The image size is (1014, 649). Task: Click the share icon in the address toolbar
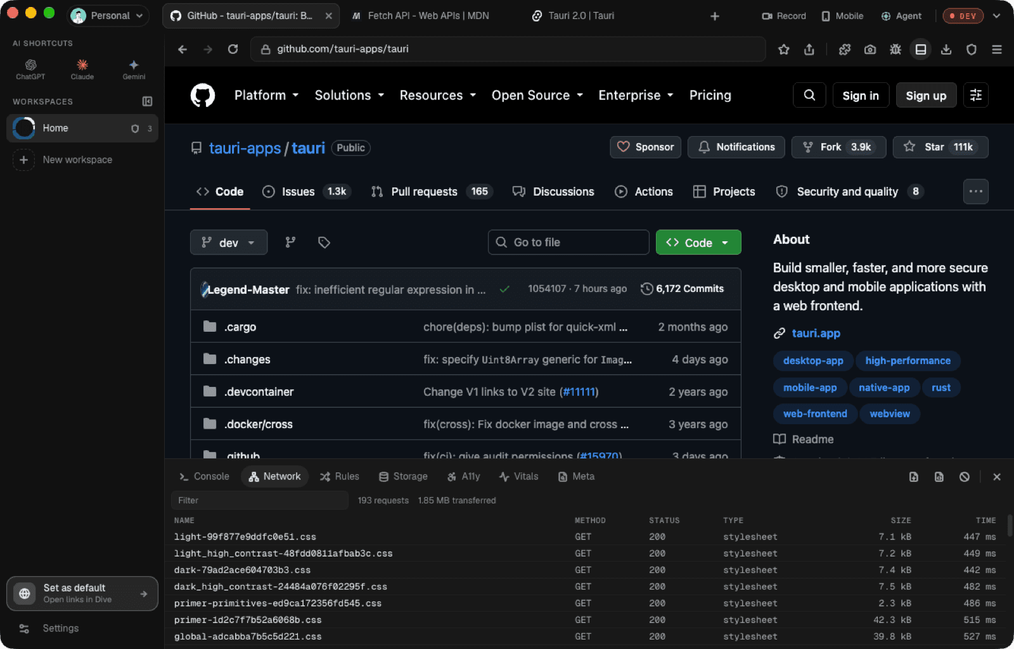point(809,49)
